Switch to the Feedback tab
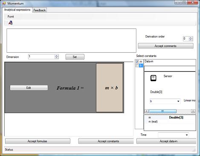This screenshot has width=200, height=156. point(40,10)
